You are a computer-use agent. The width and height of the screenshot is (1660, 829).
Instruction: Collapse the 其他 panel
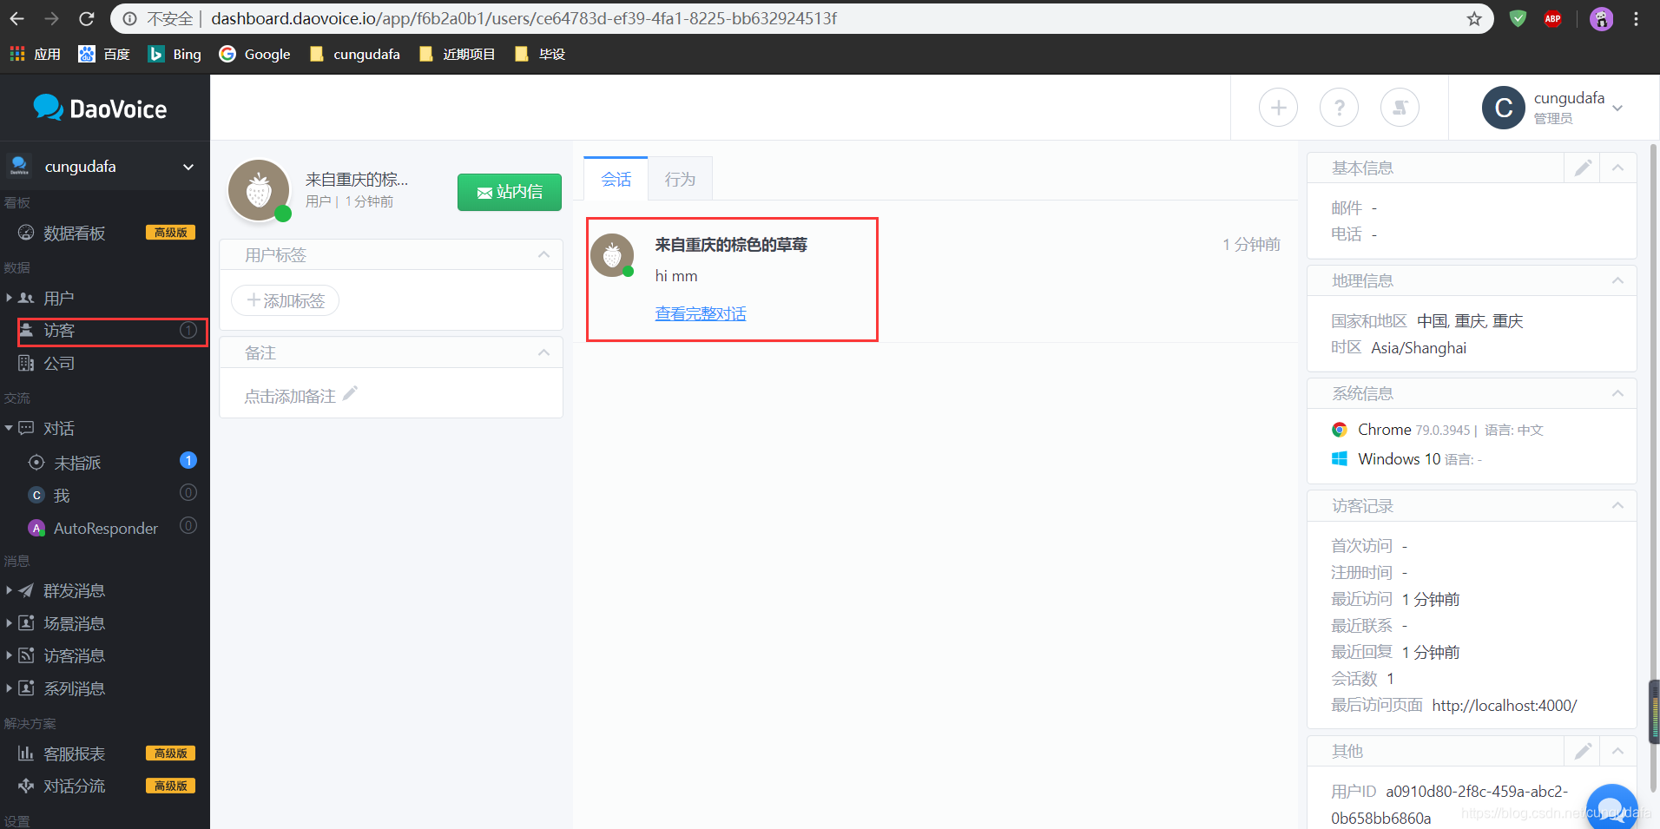pyautogui.click(x=1617, y=751)
